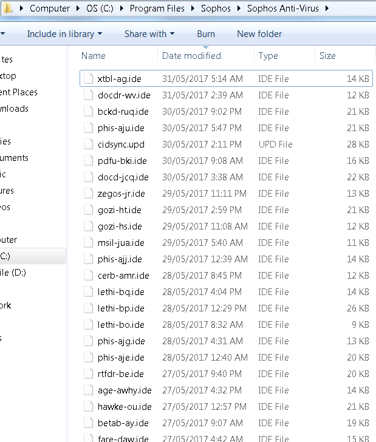Image resolution: width=376 pixels, height=442 pixels.
Task: Click the 9 KB size cell
Action: (x=360, y=324)
